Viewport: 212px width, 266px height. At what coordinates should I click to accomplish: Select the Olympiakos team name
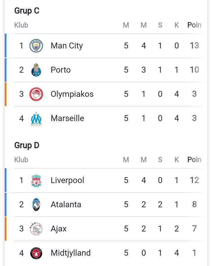point(72,94)
